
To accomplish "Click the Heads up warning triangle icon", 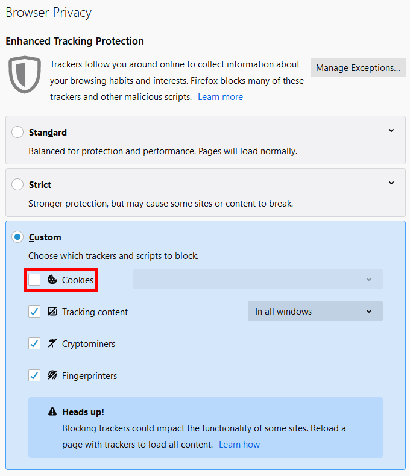I will click(x=52, y=412).
